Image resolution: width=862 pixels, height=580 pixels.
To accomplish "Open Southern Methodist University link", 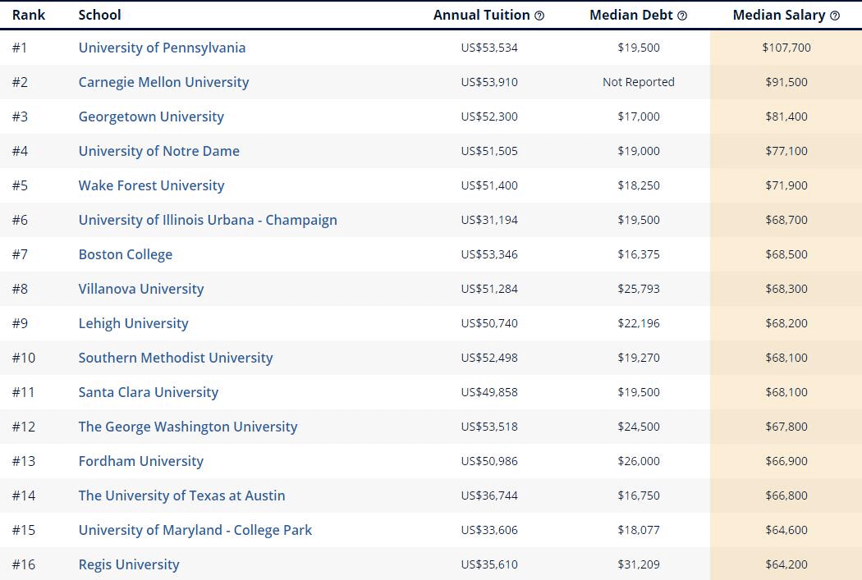I will (x=176, y=358).
